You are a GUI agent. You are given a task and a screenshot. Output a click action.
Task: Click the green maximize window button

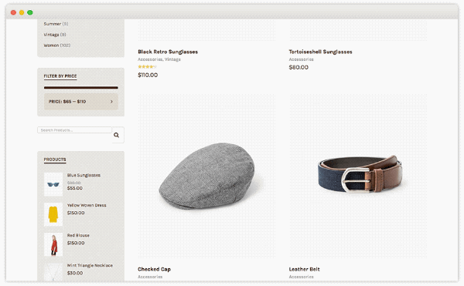(x=30, y=12)
